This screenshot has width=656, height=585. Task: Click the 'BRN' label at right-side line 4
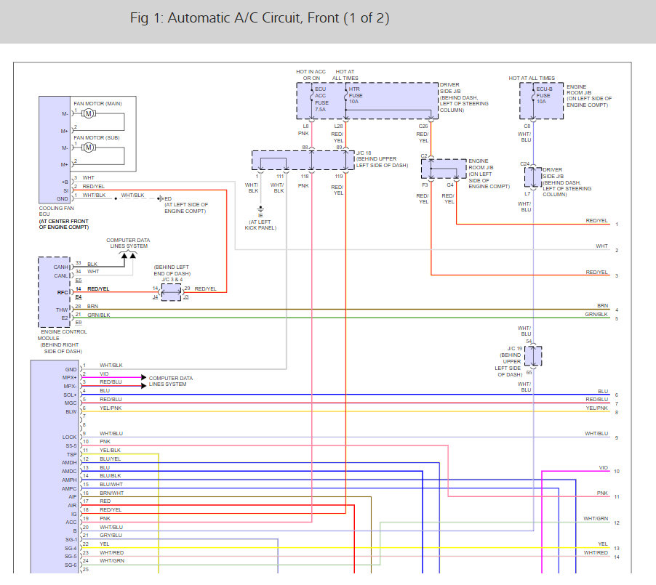pos(602,306)
